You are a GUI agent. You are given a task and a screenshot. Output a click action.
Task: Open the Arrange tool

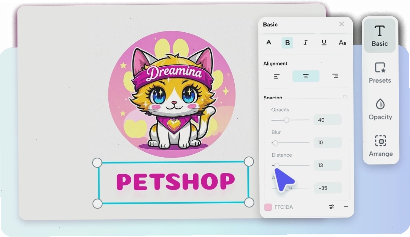click(380, 146)
